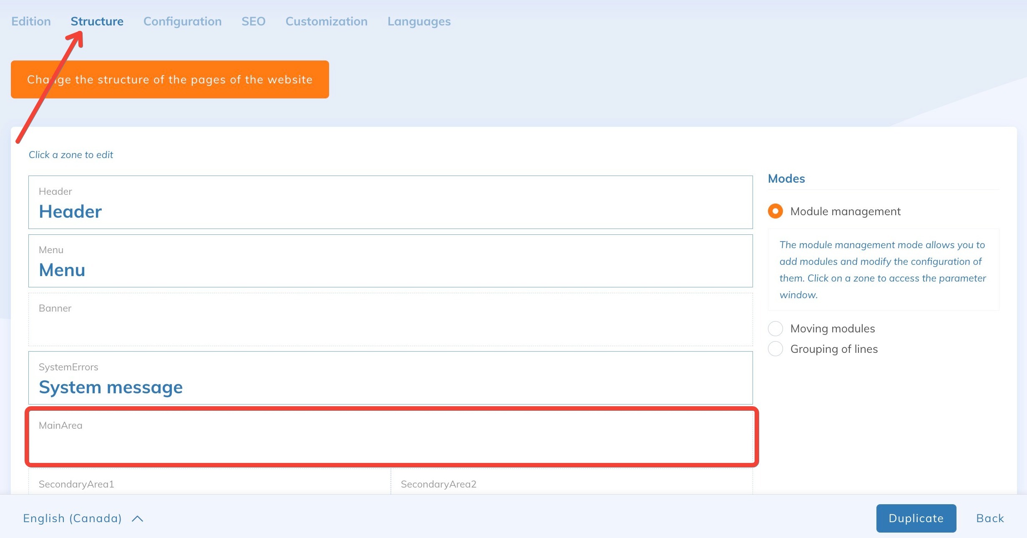Click the empty Banner zone
The image size is (1027, 538).
point(390,319)
